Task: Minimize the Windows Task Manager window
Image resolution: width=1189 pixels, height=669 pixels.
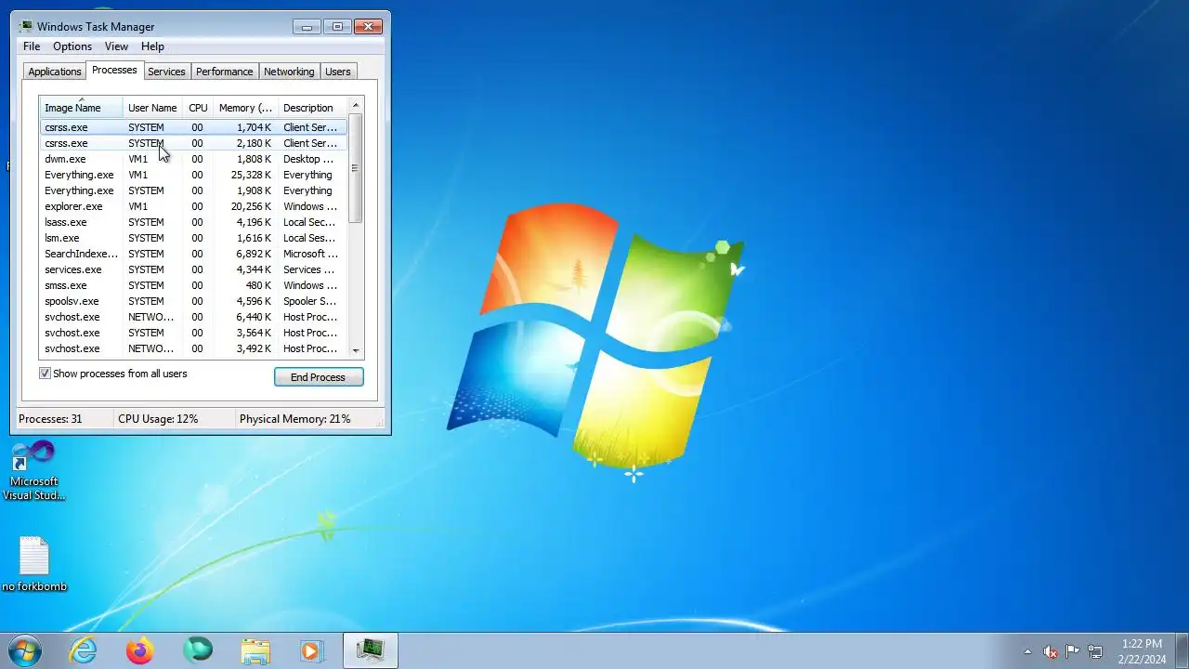Action: tap(307, 26)
